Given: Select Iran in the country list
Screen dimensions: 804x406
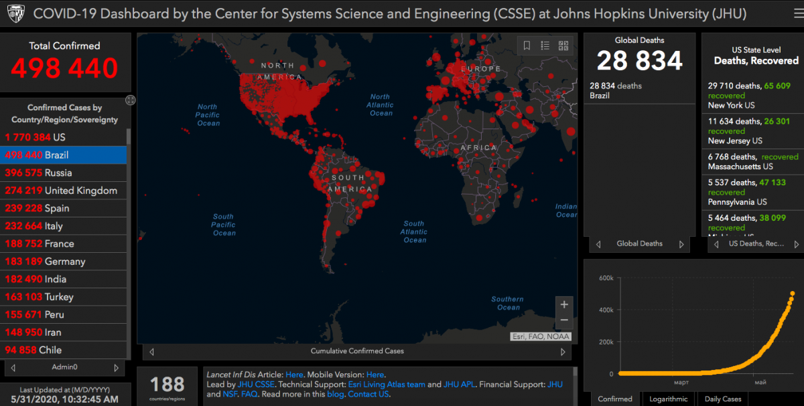Looking at the screenshot, I should pyautogui.click(x=63, y=332).
